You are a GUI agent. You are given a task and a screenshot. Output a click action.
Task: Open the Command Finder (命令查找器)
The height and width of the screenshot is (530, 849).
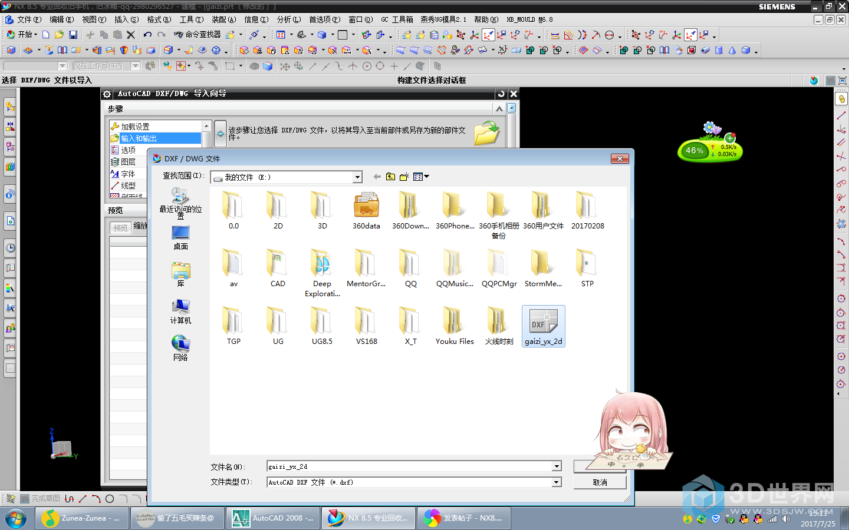[x=198, y=35]
